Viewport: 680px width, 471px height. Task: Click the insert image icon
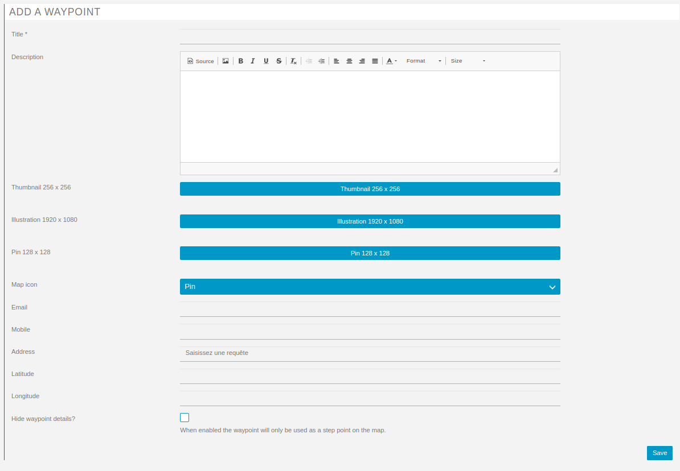tap(226, 61)
